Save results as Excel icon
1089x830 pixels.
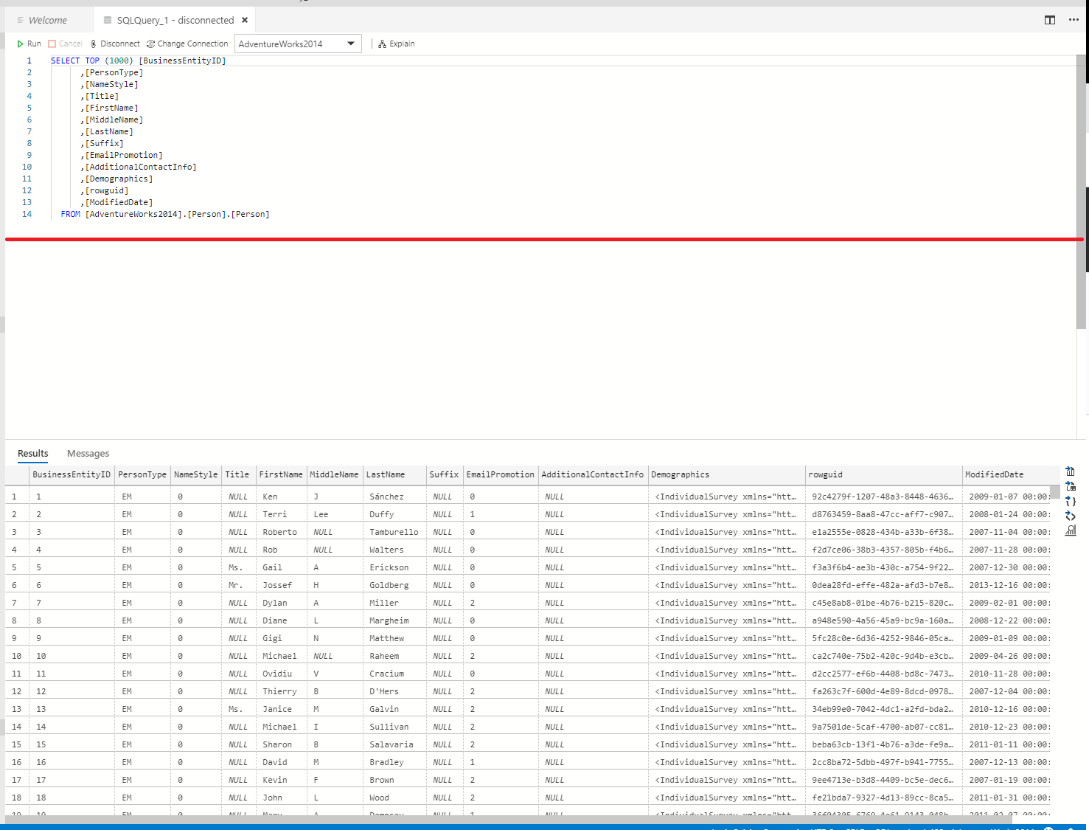(1071, 486)
